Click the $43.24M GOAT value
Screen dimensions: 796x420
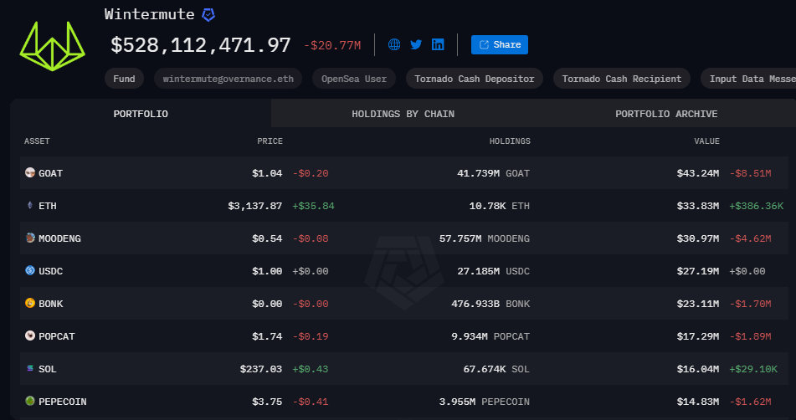[x=698, y=173]
